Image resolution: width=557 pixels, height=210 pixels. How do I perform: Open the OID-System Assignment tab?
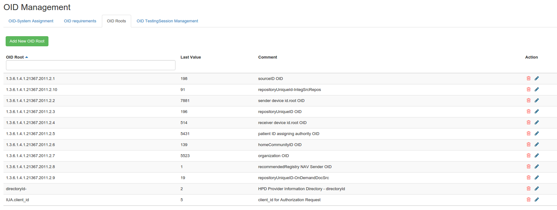[31, 21]
